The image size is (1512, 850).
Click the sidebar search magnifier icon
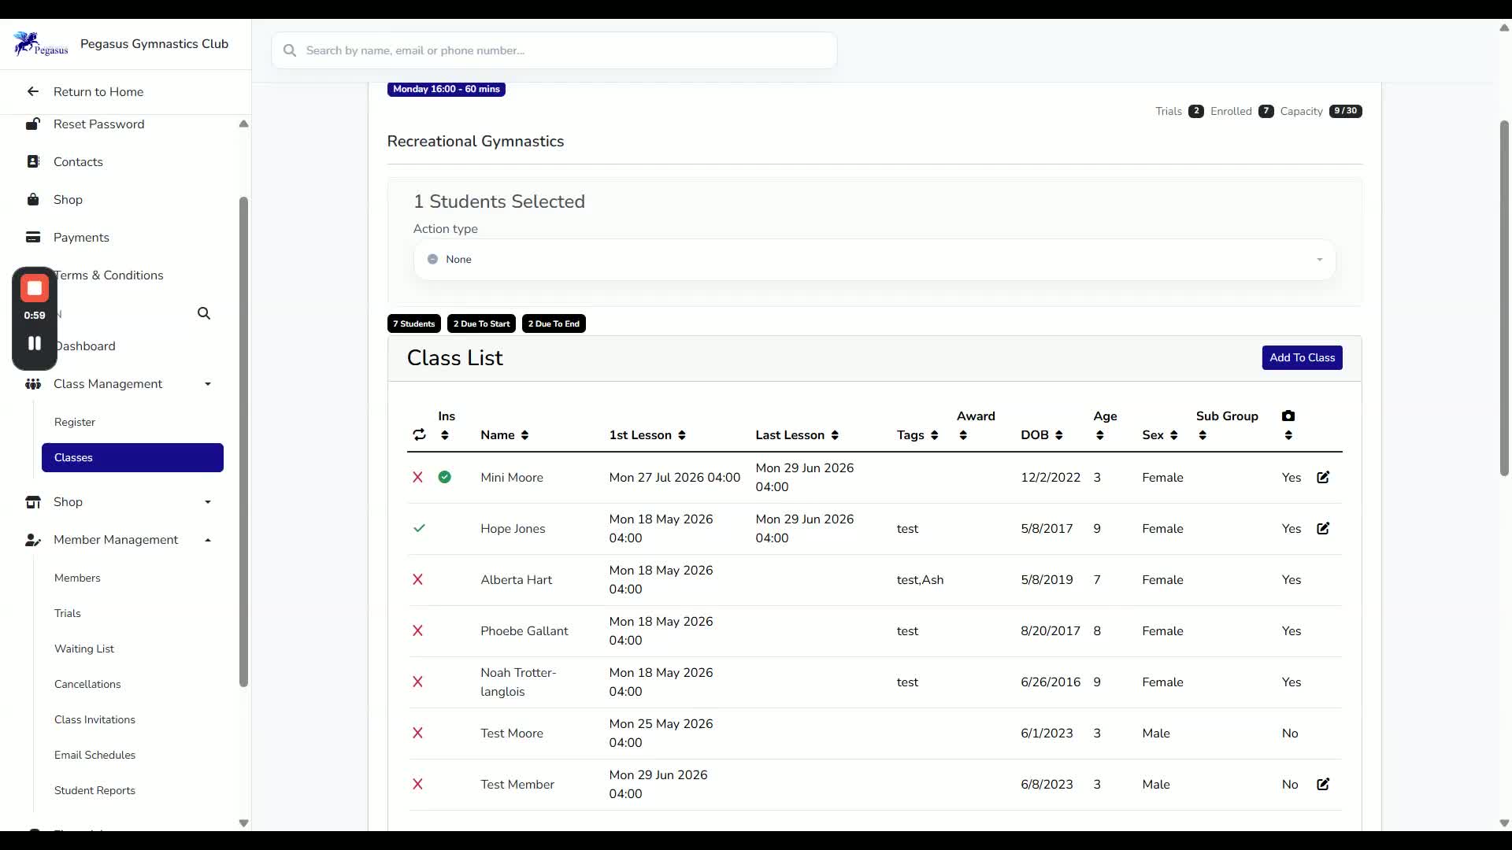point(204,313)
